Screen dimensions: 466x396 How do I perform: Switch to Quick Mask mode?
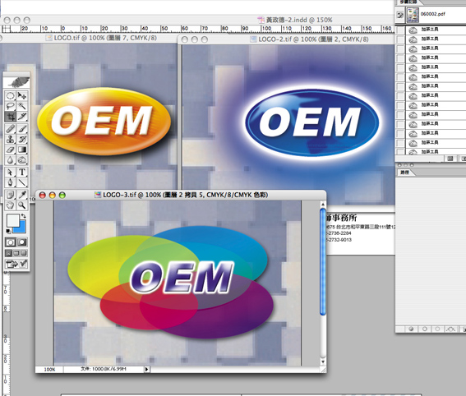tap(22, 242)
